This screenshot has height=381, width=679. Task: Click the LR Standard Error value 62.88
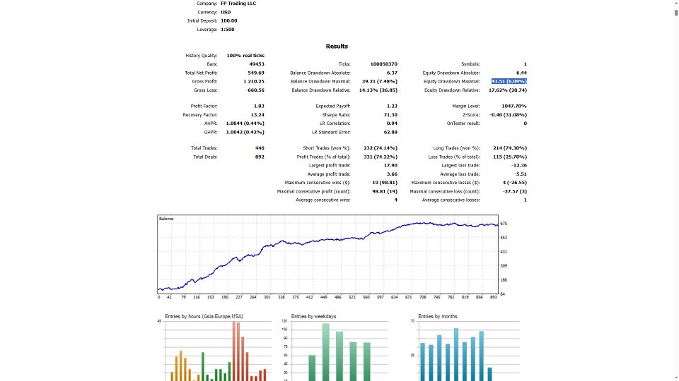click(x=390, y=132)
